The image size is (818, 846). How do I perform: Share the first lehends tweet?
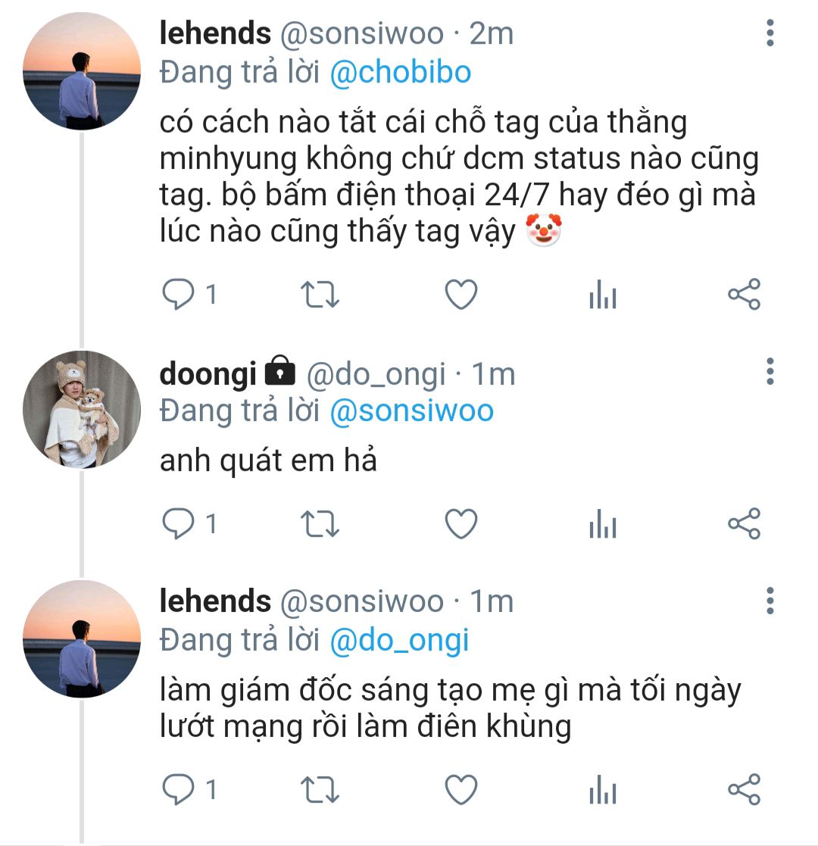tap(743, 295)
